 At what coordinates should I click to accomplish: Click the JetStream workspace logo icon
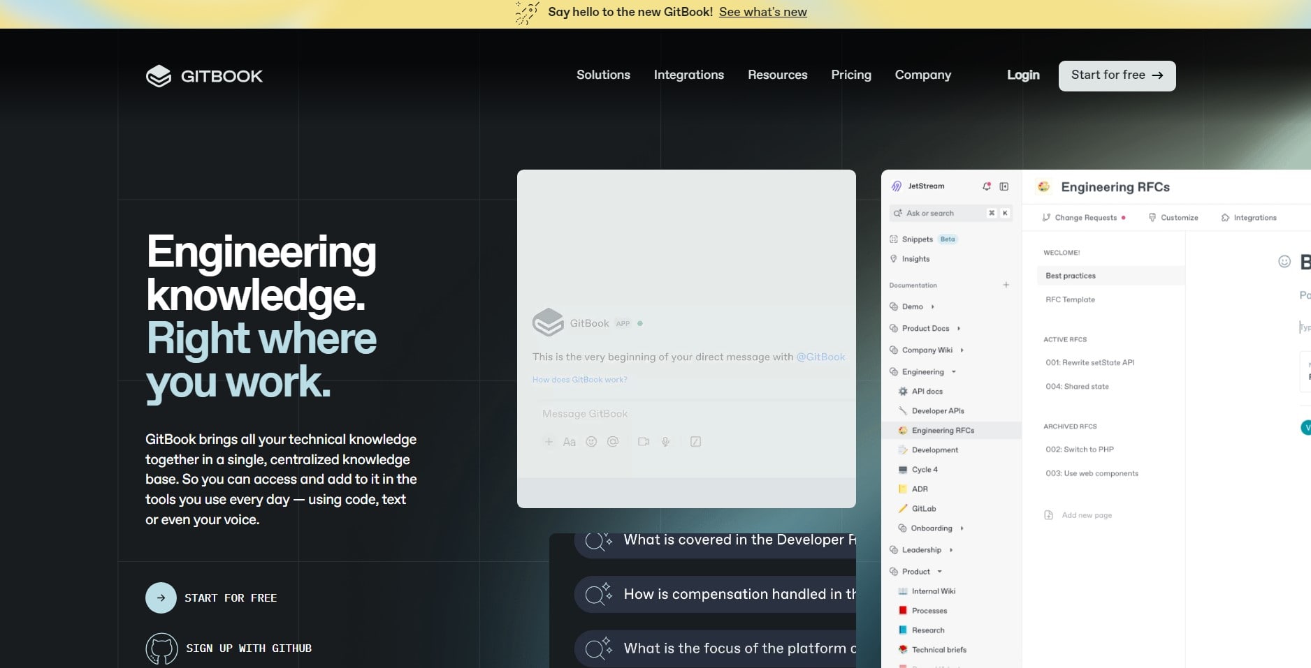896,186
